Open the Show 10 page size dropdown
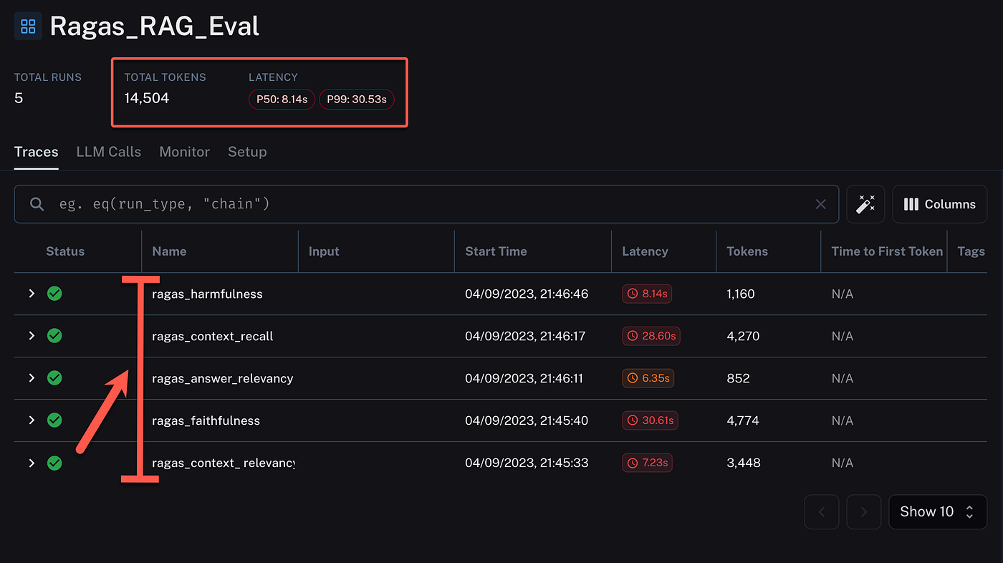Screen dimensions: 1003x563 (937, 511)
